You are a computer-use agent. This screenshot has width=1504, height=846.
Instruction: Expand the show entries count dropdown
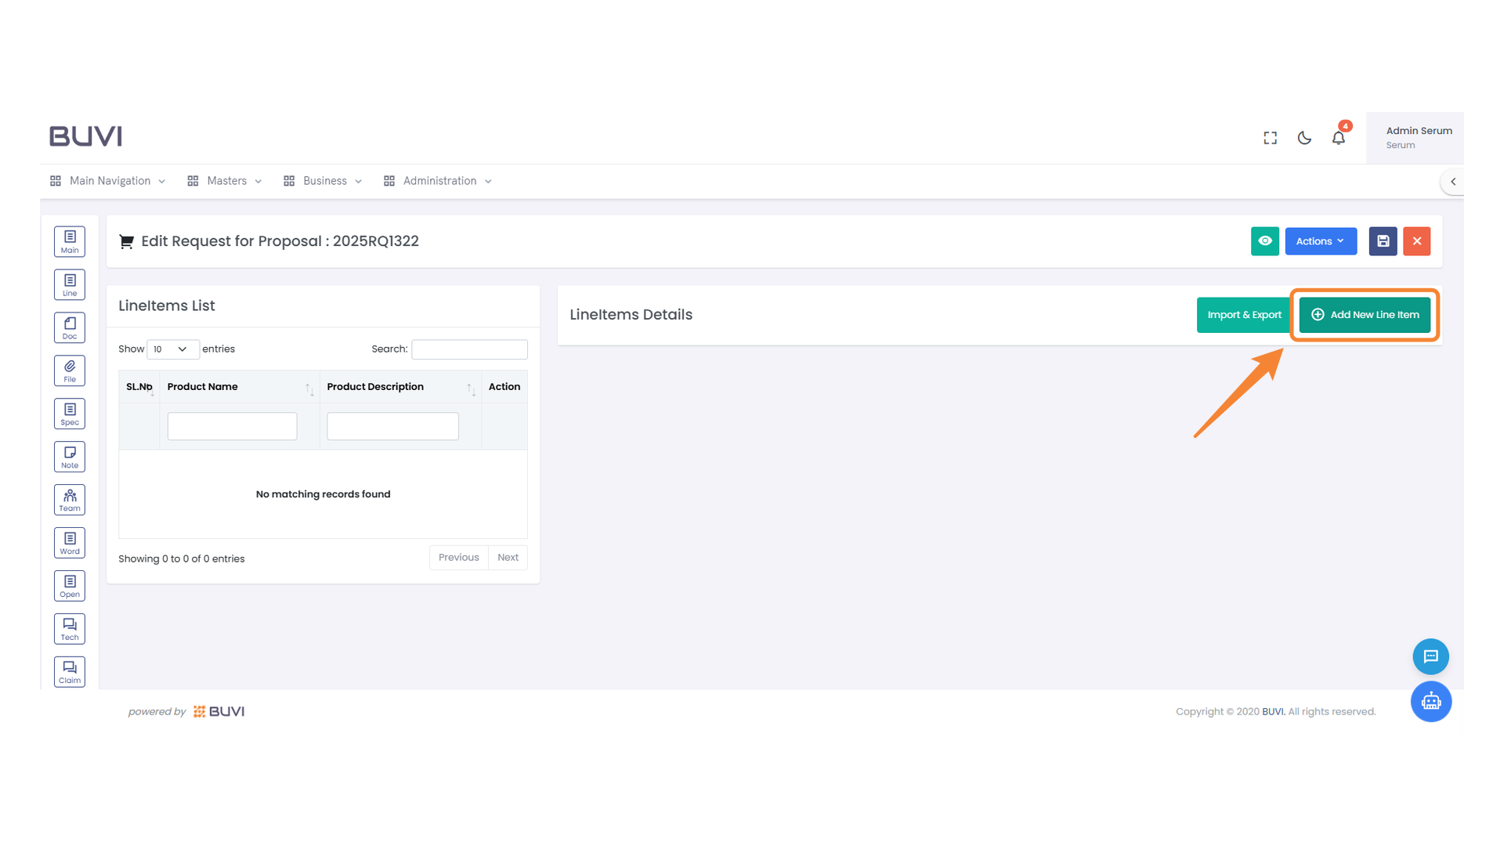click(172, 349)
